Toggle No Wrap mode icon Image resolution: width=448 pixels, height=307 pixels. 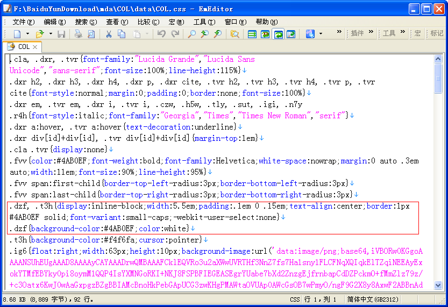252,34
